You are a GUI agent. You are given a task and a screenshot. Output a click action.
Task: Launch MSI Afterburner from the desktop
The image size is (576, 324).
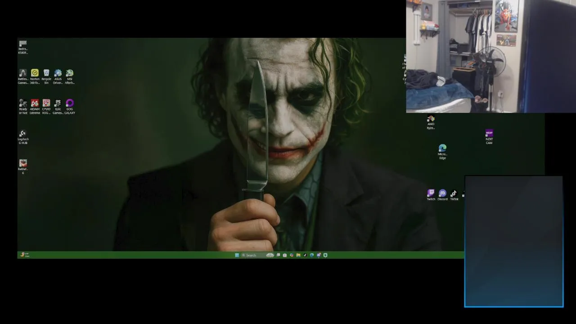pos(70,77)
